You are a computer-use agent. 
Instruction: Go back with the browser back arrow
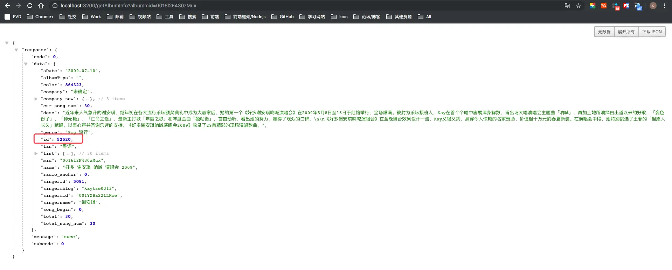tap(7, 6)
